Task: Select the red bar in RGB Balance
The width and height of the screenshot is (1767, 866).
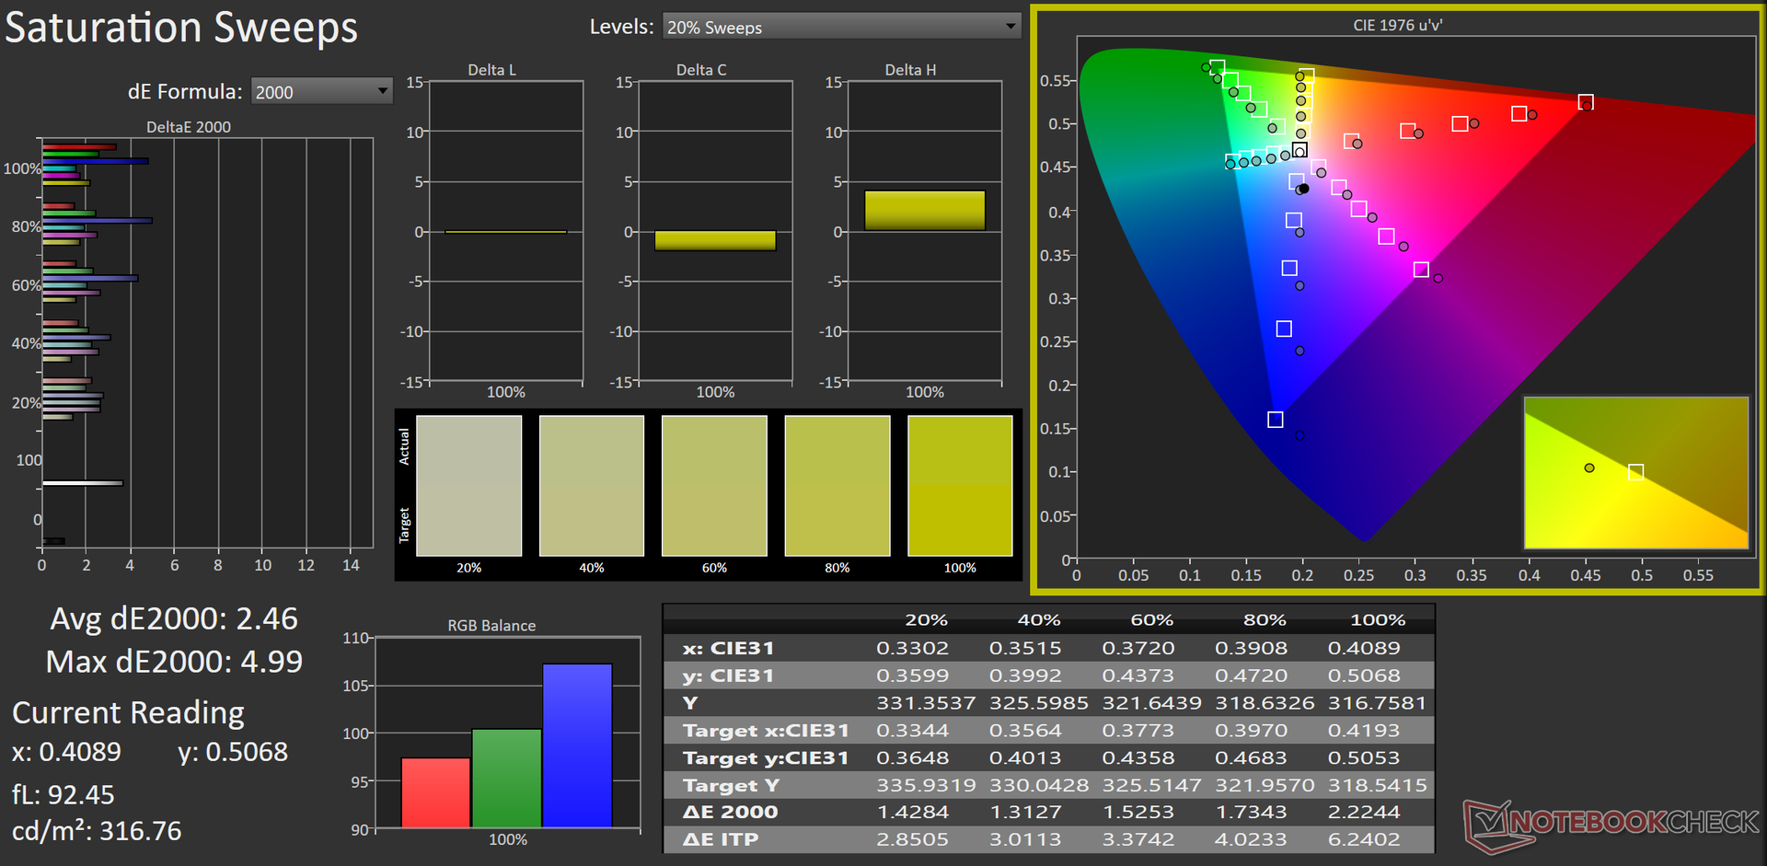Action: coord(435,792)
